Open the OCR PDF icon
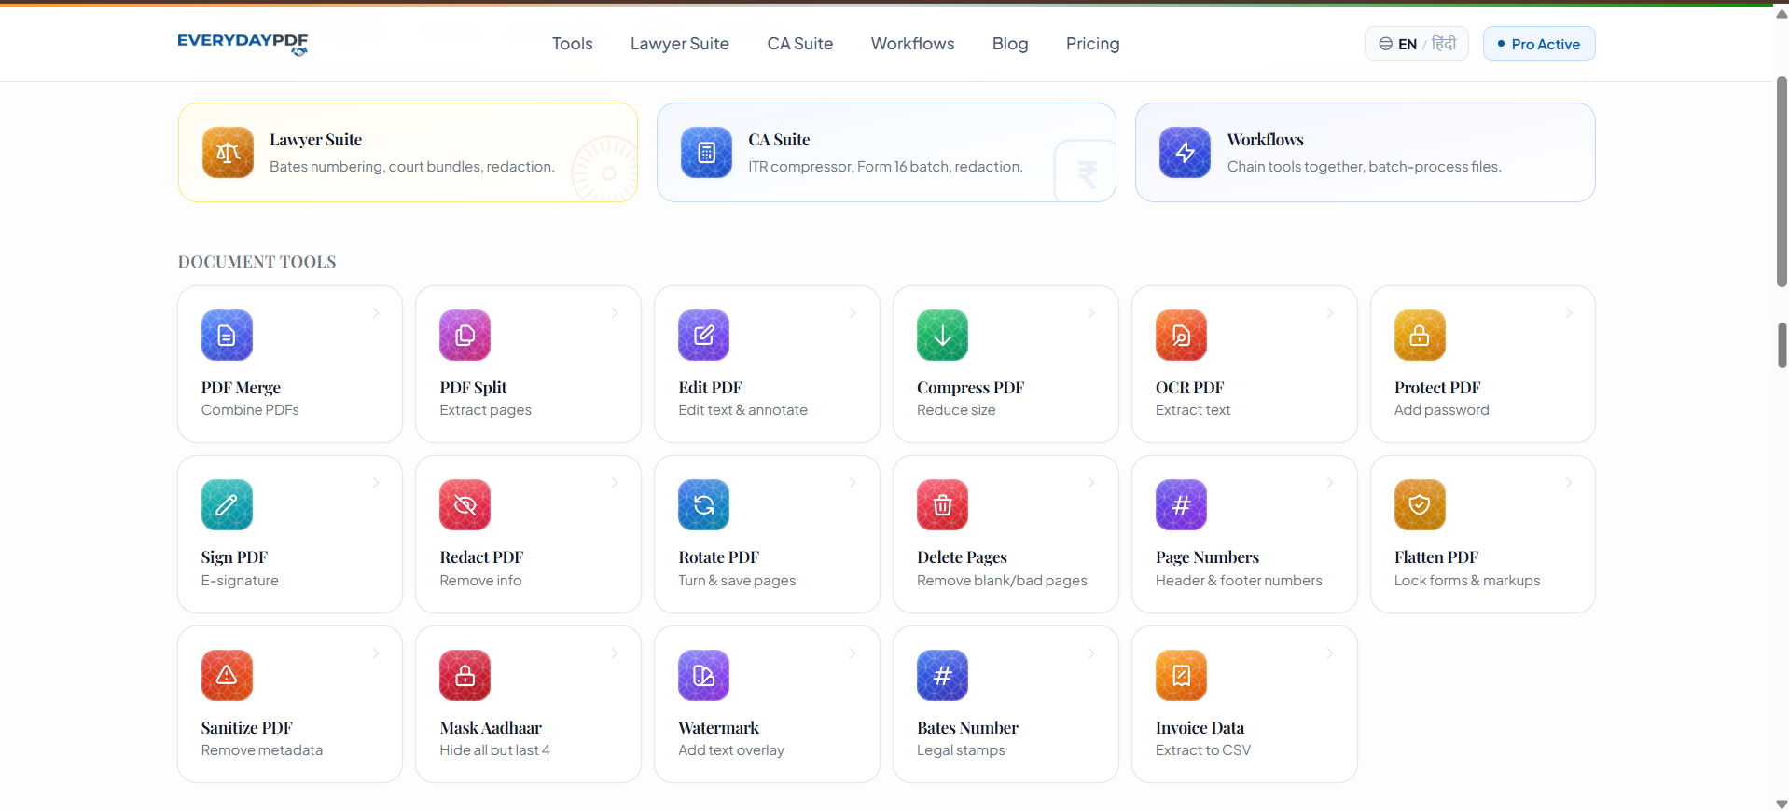Viewport: 1789px width, 811px height. pyautogui.click(x=1181, y=336)
